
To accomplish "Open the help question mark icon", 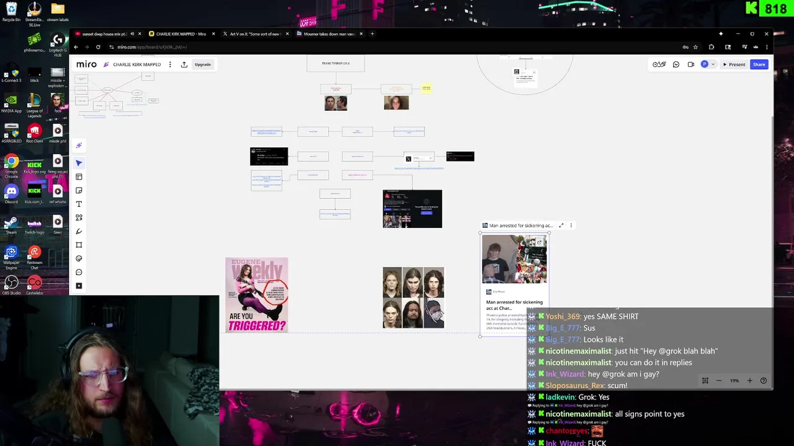I will click(x=764, y=380).
